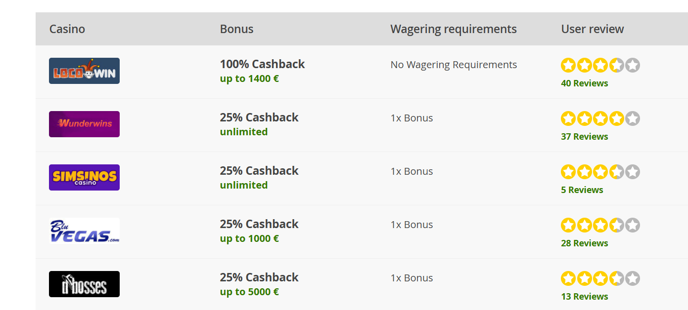The image size is (688, 310).
Task: Open the LocoWin casino logo
Action: (84, 71)
